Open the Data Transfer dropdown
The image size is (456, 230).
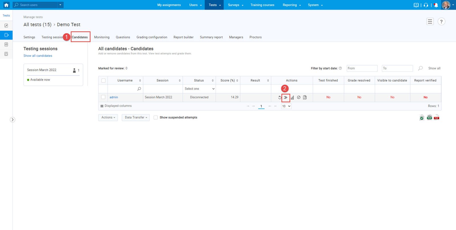click(136, 117)
